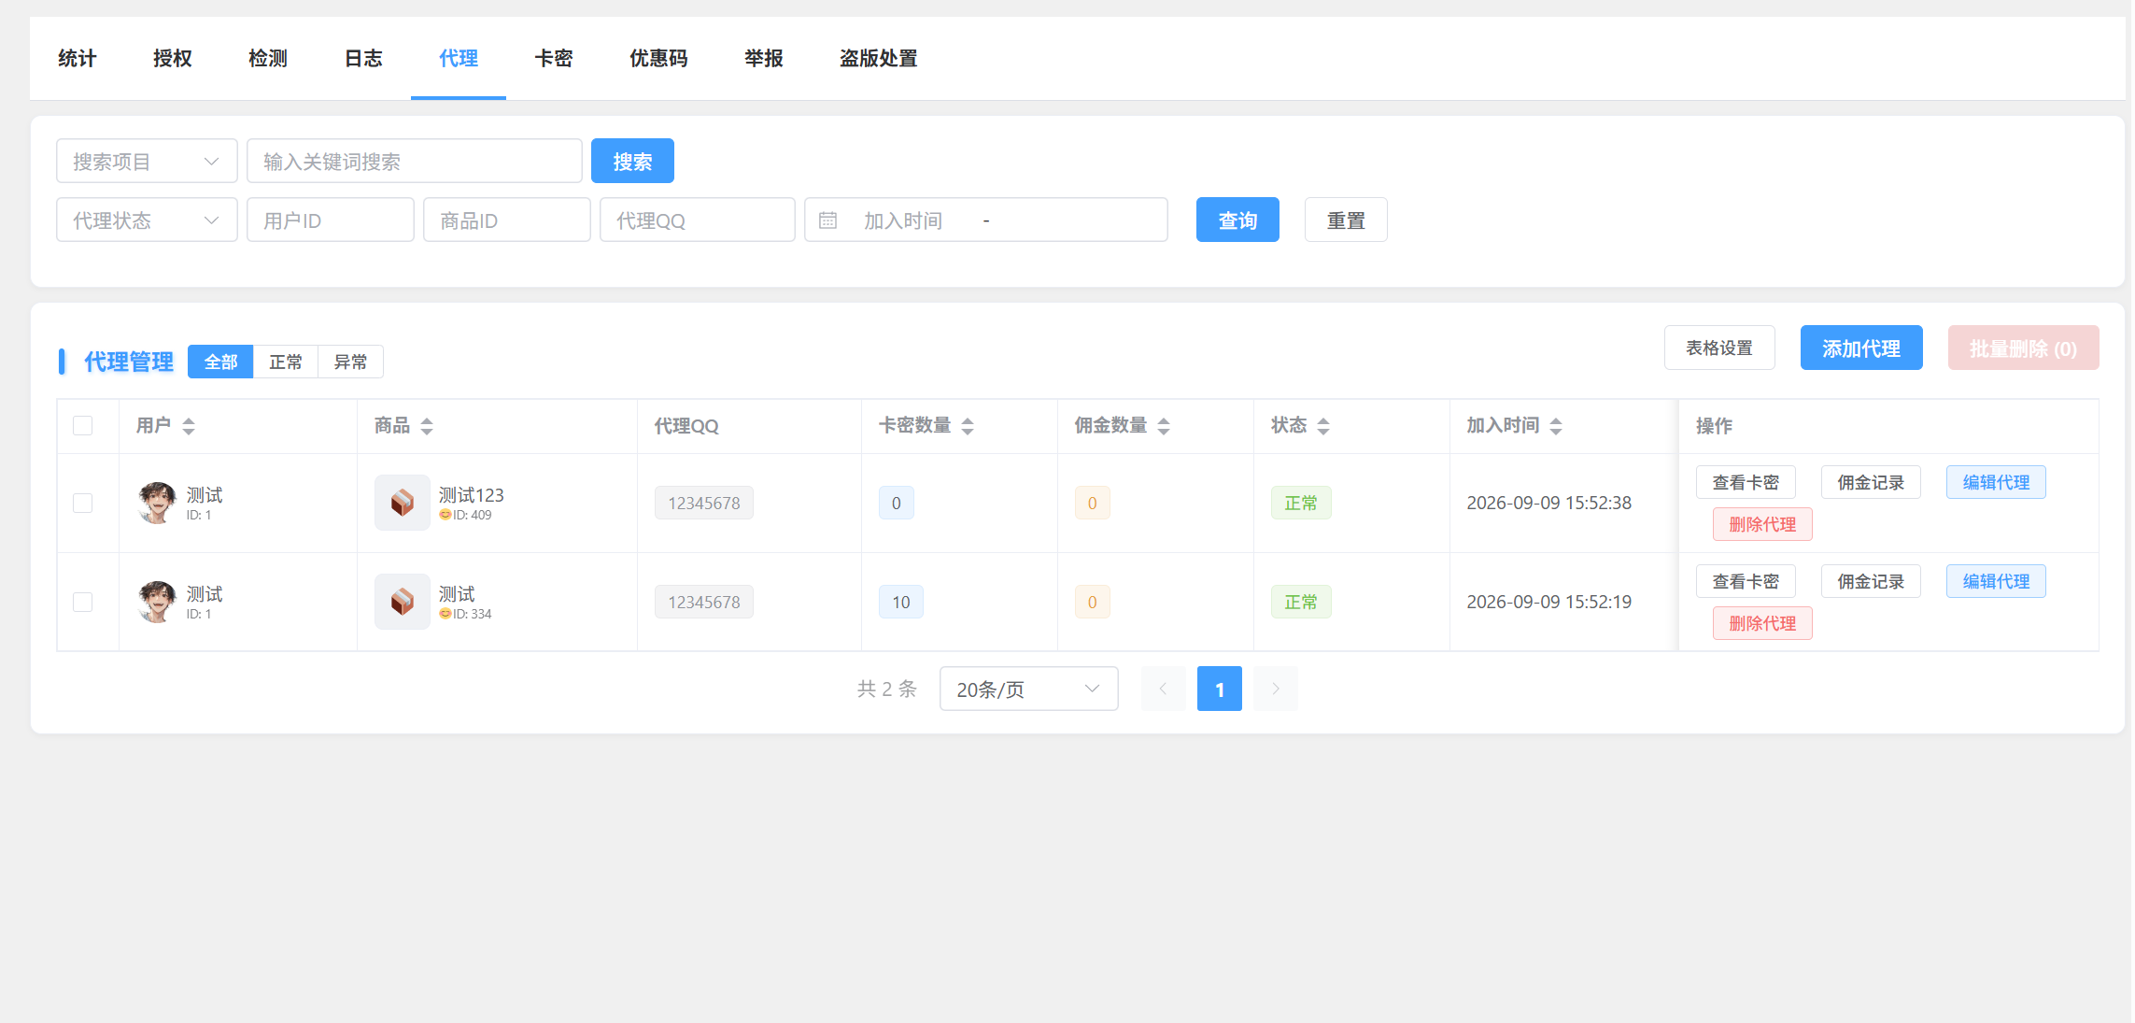The height and width of the screenshot is (1023, 2135).
Task: Sort by 商品 column arrows
Action: tap(427, 426)
